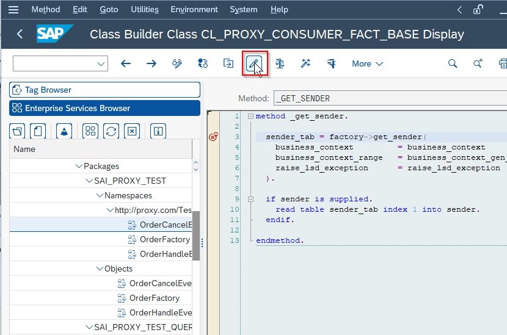Open the Method menu
Viewport: 507px width, 335px height.
coord(46,10)
